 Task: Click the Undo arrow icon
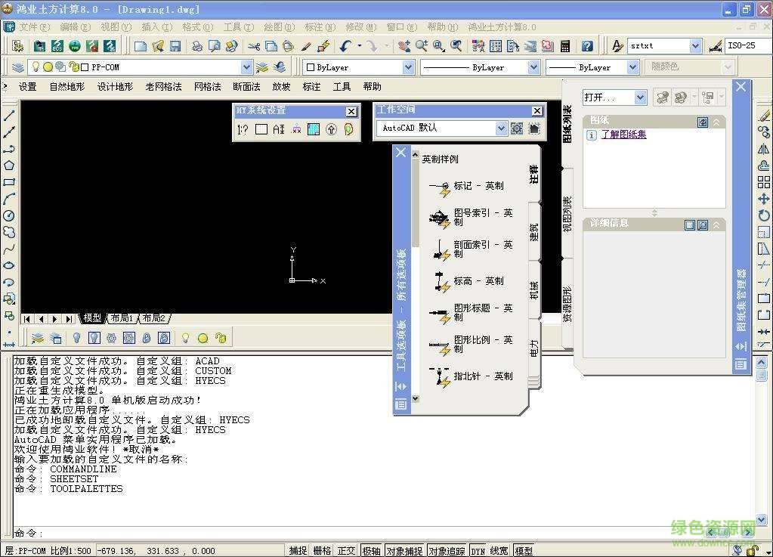[345, 46]
